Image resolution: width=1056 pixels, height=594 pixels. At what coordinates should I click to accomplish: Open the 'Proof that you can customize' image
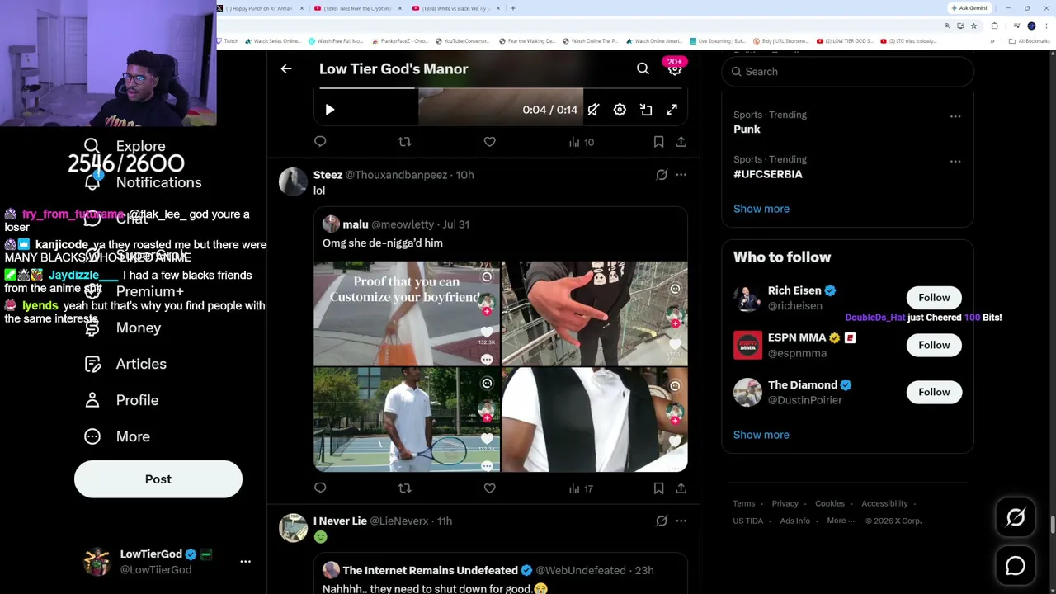click(x=407, y=313)
